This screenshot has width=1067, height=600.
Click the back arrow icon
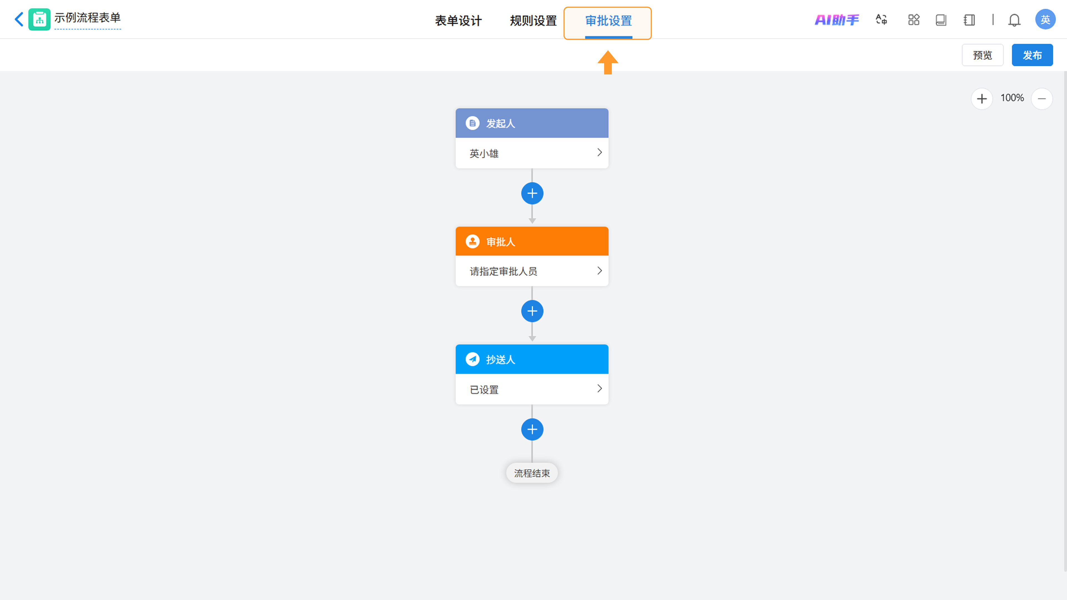click(x=19, y=19)
